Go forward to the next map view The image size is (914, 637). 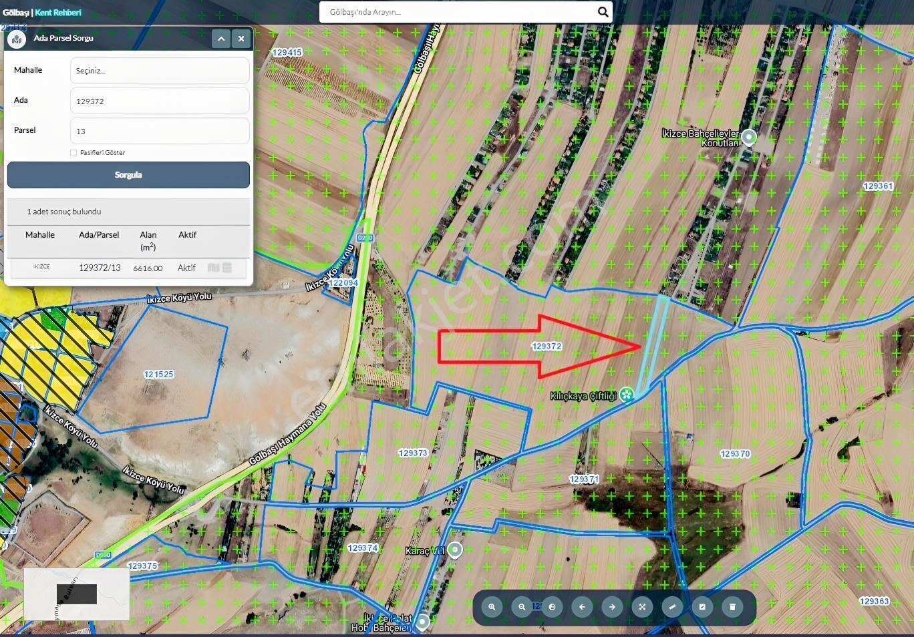[612, 607]
